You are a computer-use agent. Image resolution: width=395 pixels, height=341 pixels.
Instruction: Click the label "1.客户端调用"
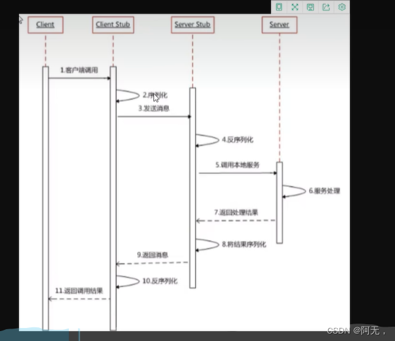[x=79, y=70]
